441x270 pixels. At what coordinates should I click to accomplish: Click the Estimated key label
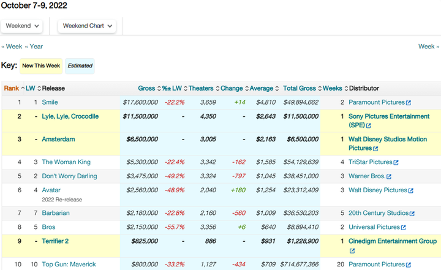click(80, 66)
